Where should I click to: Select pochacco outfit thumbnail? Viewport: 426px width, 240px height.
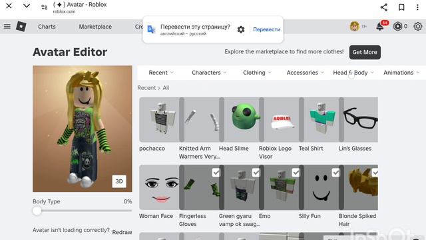pos(159,119)
